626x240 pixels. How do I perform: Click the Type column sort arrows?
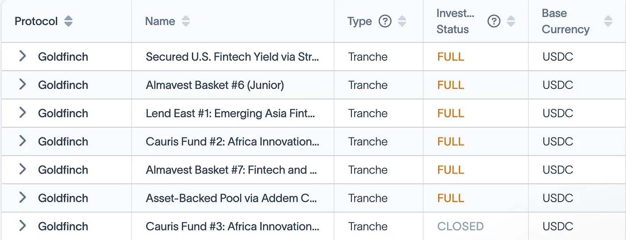[402, 21]
